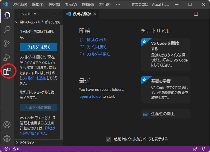The width and height of the screenshot is (210, 152).
Task: Open the Explorer view in activity bar
Action: click(x=7, y=16)
